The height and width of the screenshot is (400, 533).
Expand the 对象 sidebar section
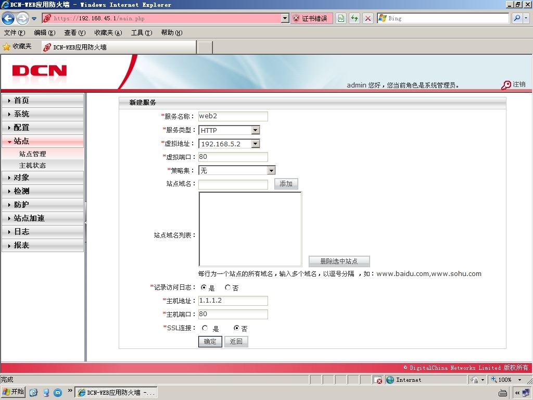(x=43, y=178)
